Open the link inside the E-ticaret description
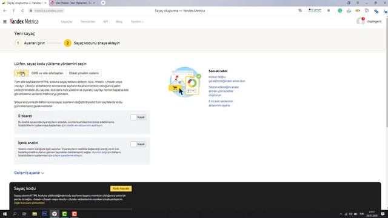Image resolution: width=388 pixels, height=218 pixels. pyautogui.click(x=84, y=125)
